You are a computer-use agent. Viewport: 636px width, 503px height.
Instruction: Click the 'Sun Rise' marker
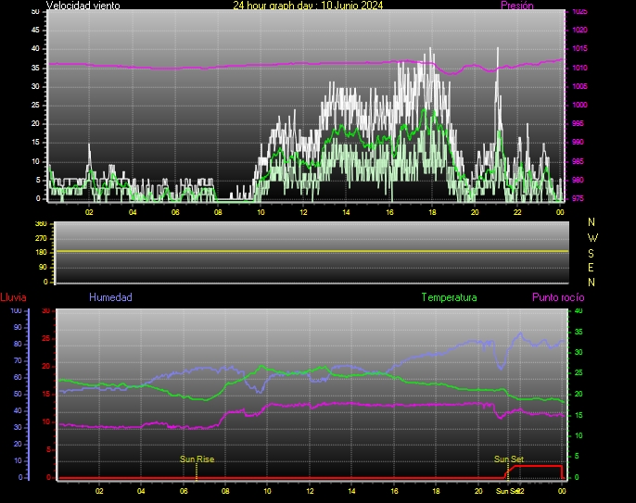[x=197, y=459]
